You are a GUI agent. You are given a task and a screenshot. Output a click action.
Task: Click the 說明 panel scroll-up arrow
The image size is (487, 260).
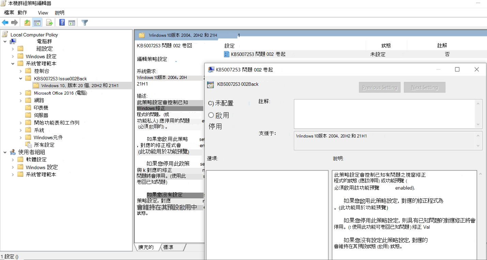(x=481, y=174)
